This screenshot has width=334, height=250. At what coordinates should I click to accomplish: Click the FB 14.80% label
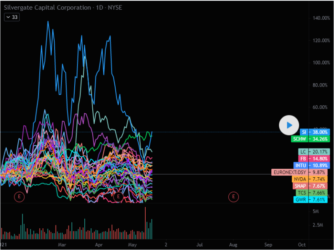314,159
